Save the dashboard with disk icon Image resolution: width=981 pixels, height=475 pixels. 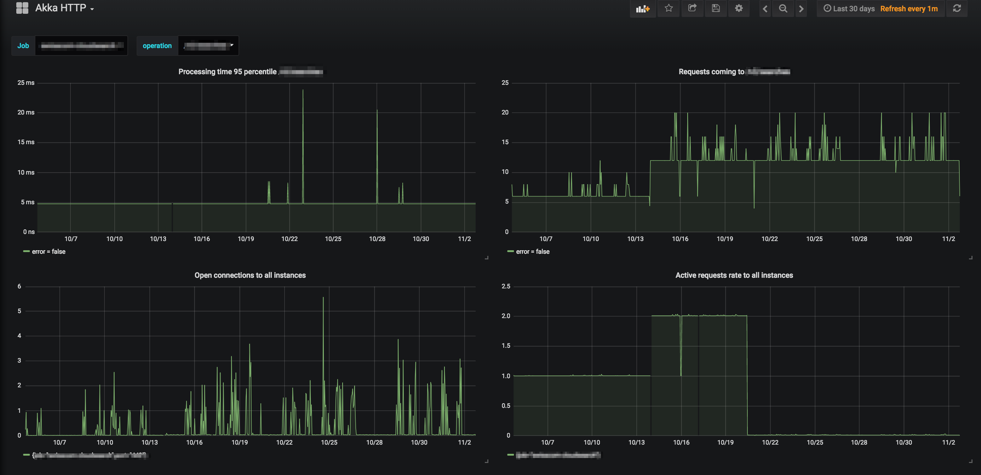[716, 8]
